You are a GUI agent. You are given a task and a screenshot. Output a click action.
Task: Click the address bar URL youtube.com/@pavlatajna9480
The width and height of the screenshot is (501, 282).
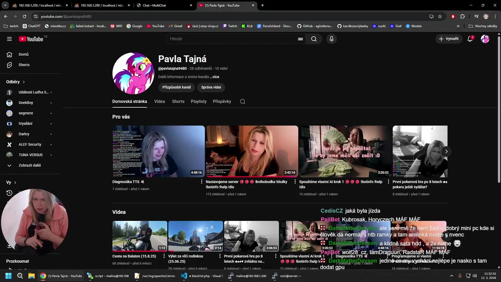[66, 16]
